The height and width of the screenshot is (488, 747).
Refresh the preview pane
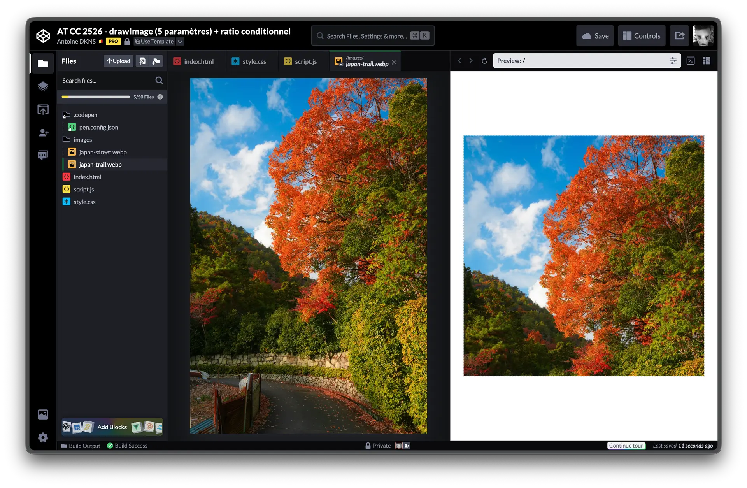point(484,61)
